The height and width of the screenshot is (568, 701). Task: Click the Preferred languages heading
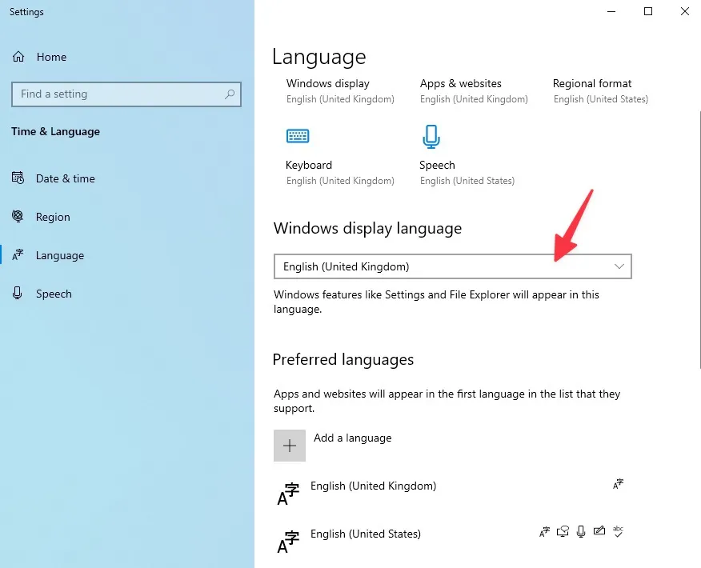coord(343,359)
